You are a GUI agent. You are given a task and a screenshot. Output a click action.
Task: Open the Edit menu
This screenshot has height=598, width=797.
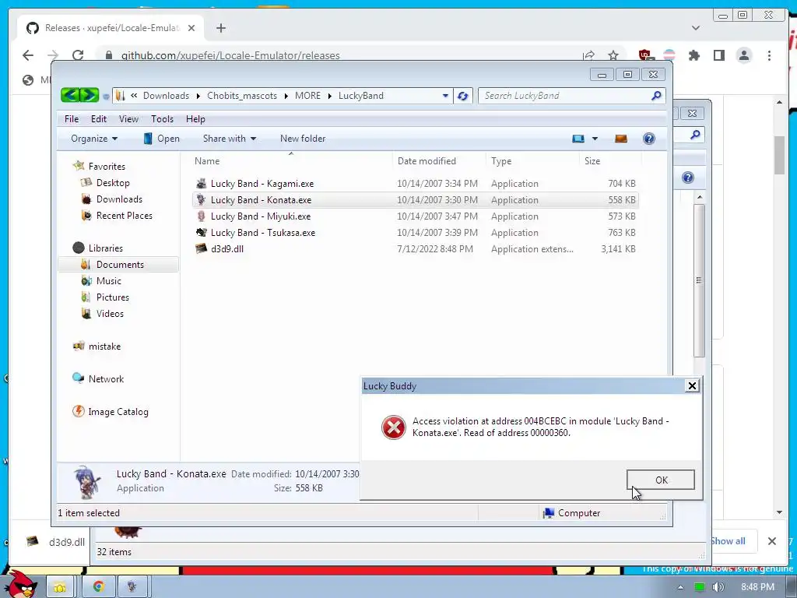click(99, 119)
